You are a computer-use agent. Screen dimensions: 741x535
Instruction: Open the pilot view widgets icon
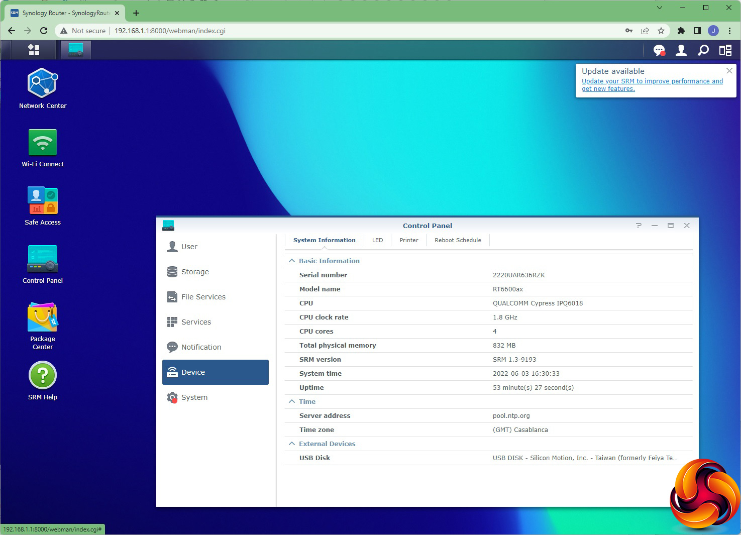pyautogui.click(x=725, y=50)
